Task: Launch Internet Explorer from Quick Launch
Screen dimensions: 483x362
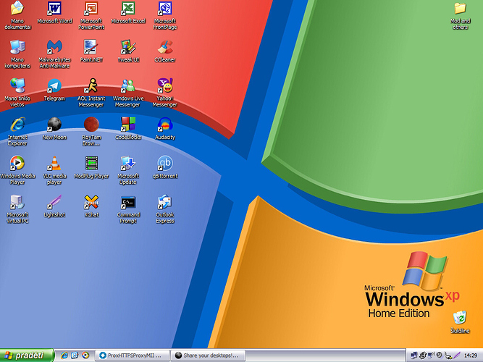Action: (x=64, y=355)
